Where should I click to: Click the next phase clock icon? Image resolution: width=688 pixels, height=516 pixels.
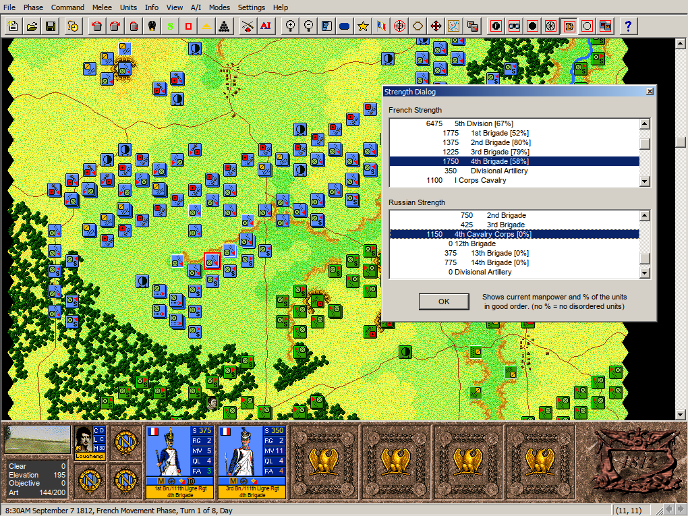pos(73,26)
